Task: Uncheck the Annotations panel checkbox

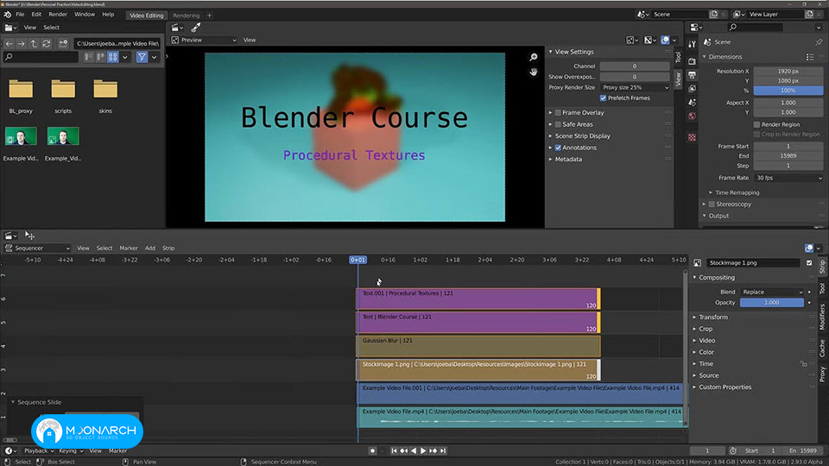Action: coord(559,148)
